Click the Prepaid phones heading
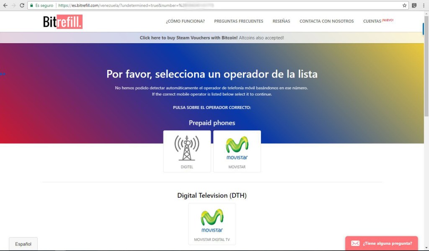Screen dimensions: 429x251 tap(212, 123)
